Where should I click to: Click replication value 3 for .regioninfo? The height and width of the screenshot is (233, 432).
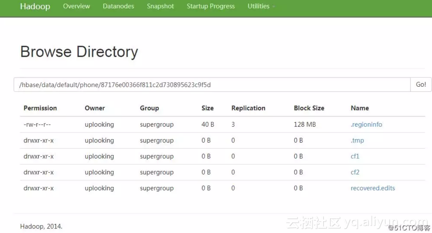pyautogui.click(x=233, y=125)
